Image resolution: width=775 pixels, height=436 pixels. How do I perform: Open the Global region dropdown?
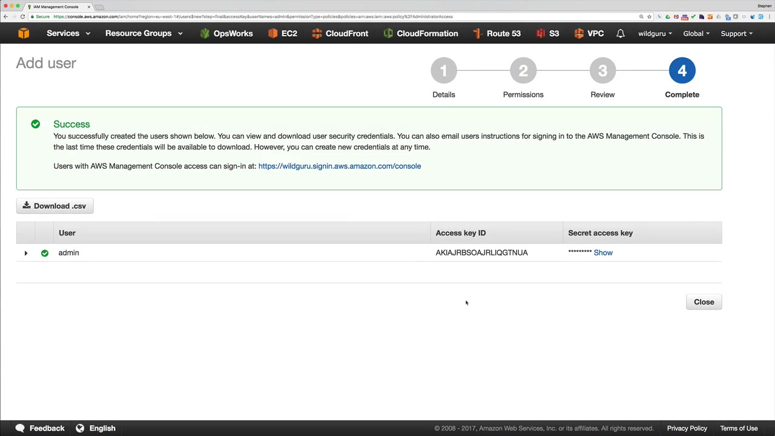696,34
